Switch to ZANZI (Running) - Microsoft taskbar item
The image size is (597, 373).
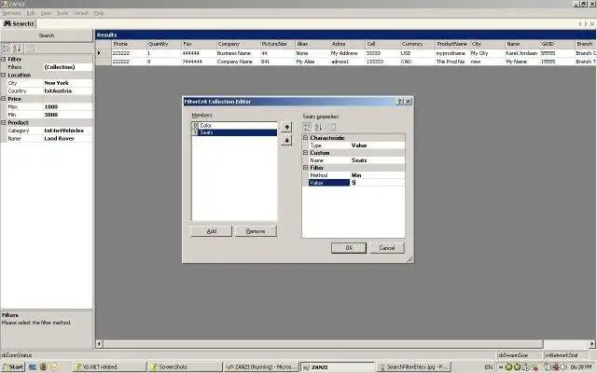pos(261,366)
